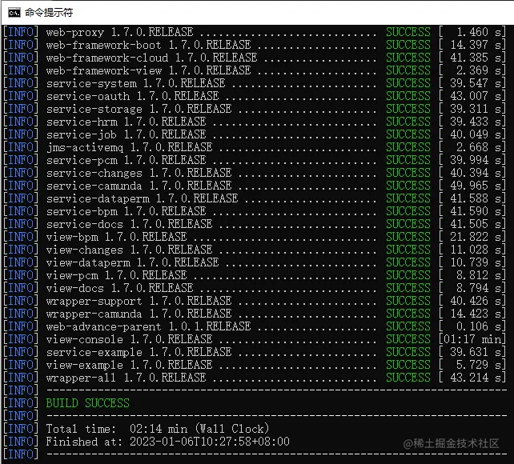
Task: Click service-hrm 1.7.0.RELEASE entry
Action: pos(126,122)
